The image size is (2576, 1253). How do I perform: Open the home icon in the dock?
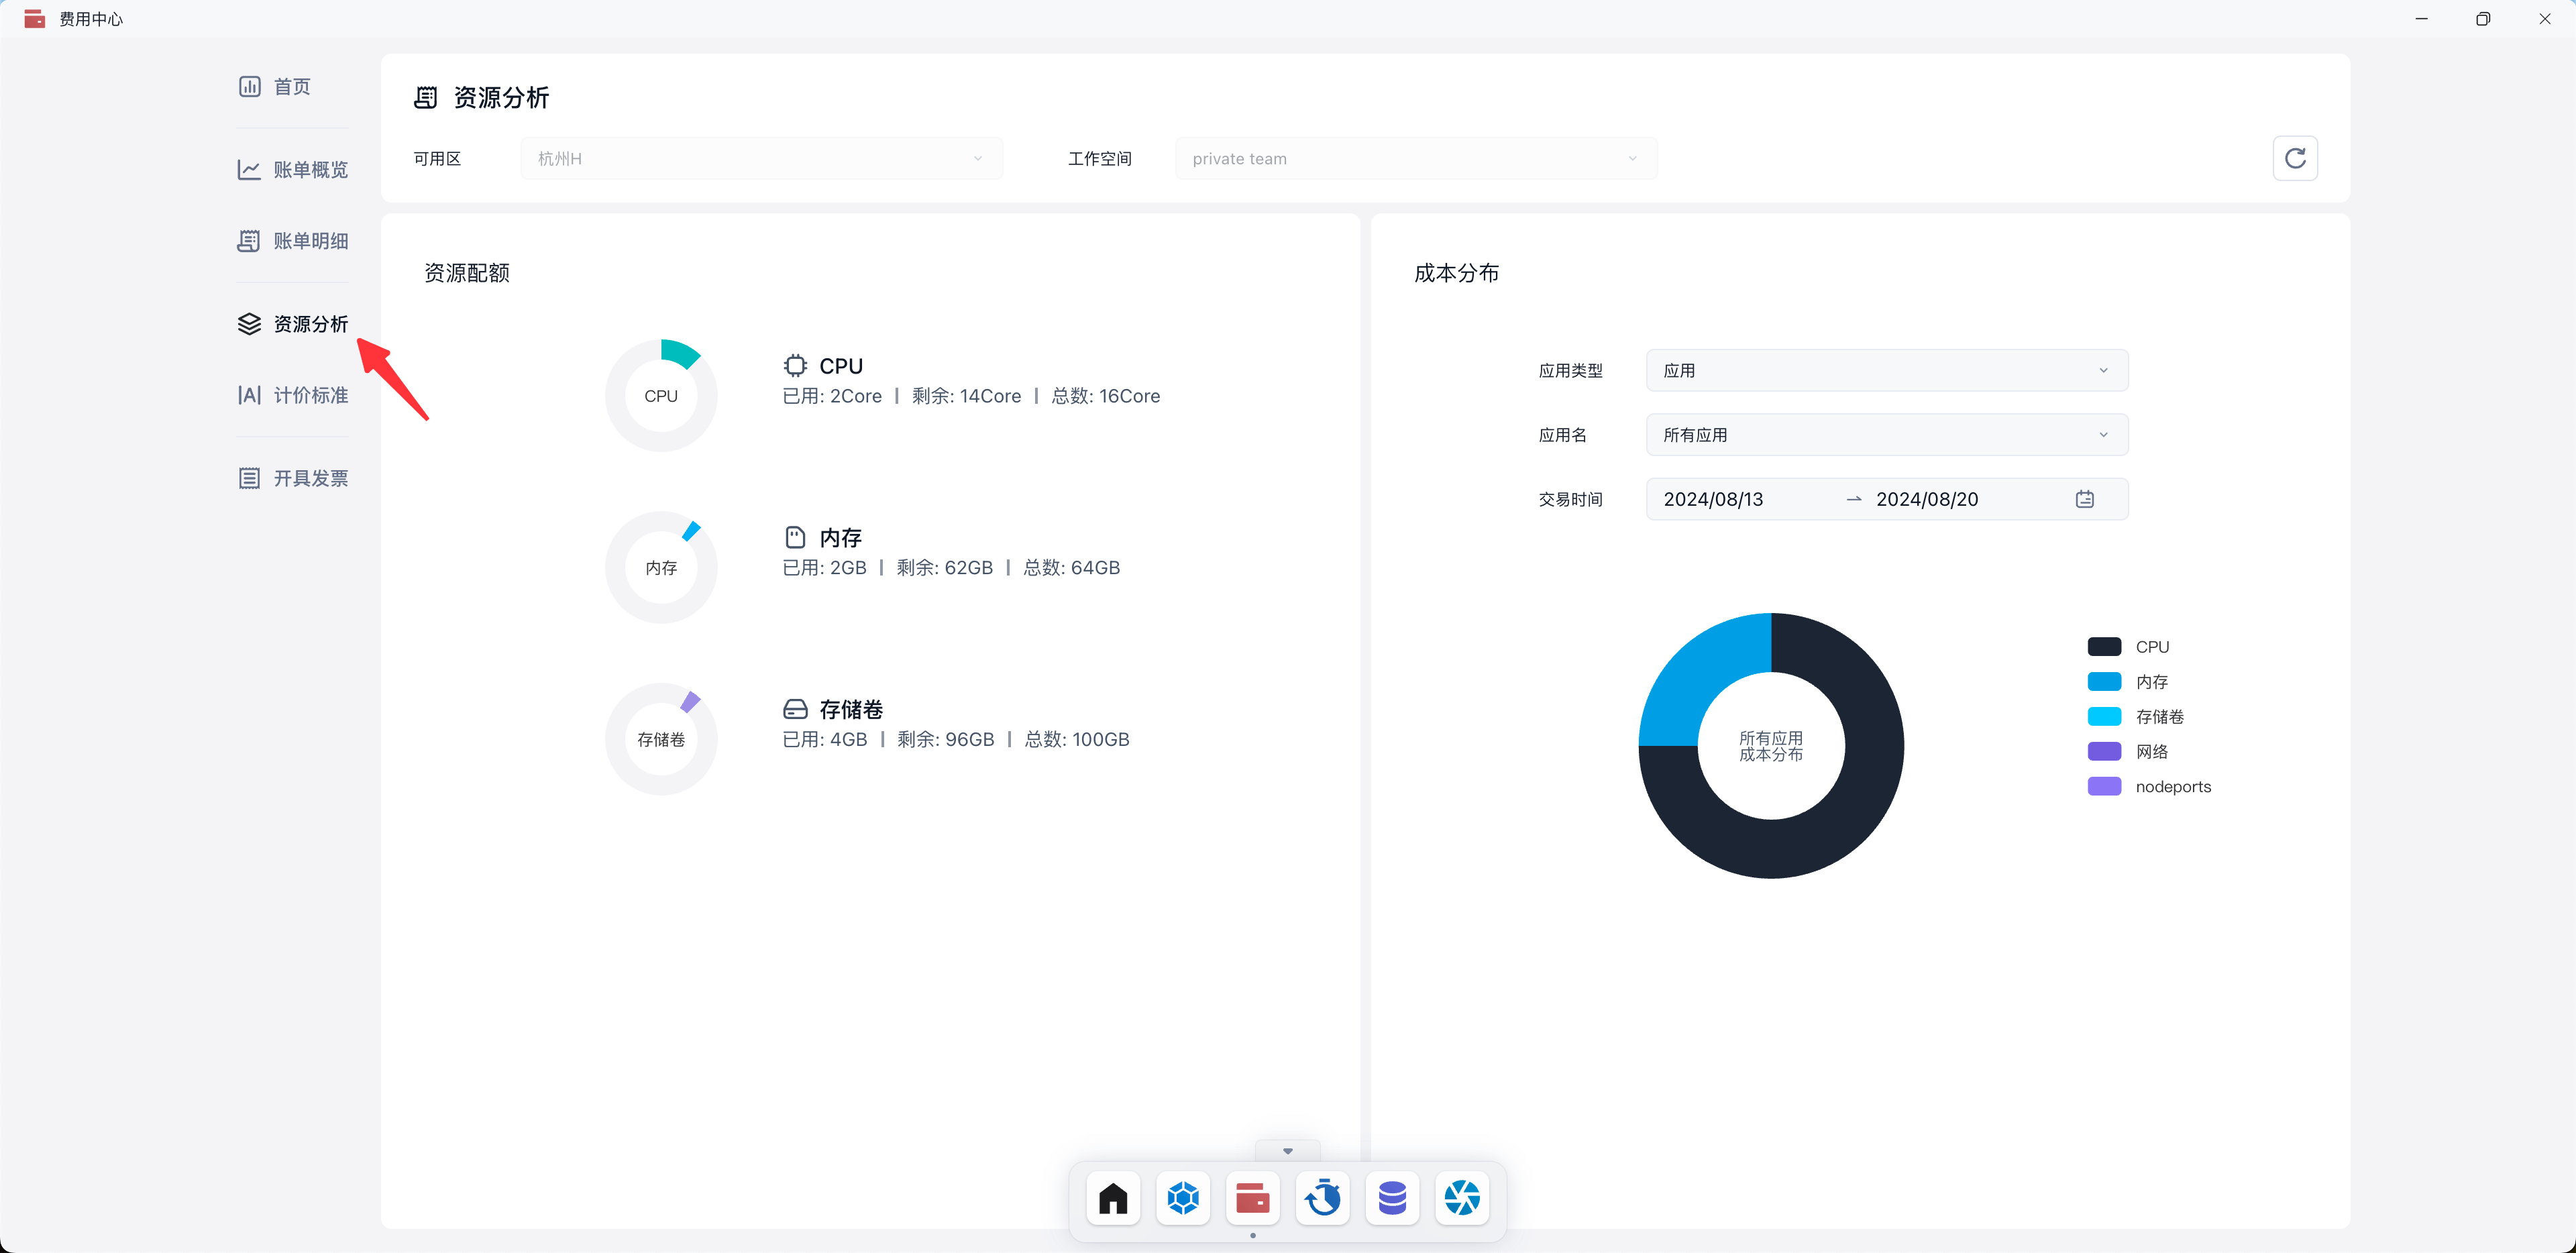[x=1113, y=1198]
